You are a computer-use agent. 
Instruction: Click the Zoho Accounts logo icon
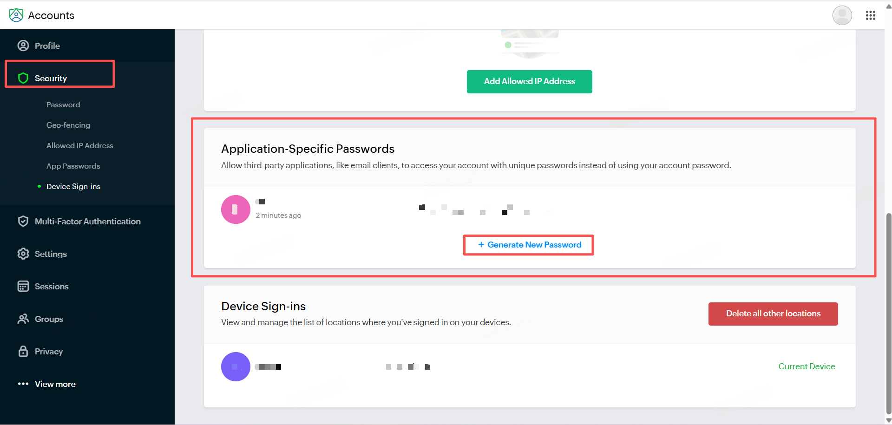pyautogui.click(x=16, y=15)
